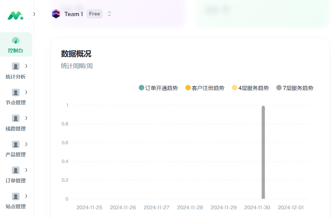Select the 控制台 dashboard icon
This screenshot has width=332, height=218.
pyautogui.click(x=16, y=40)
